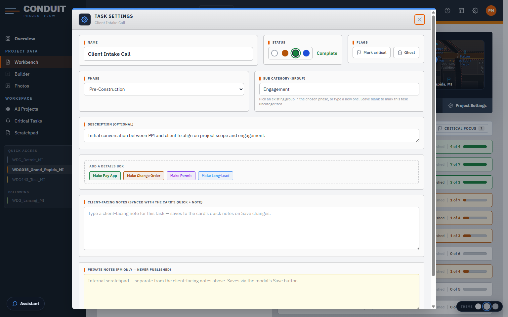Click the 3 of 3 progress row
This screenshot has width=508, height=317.
pos(464,182)
